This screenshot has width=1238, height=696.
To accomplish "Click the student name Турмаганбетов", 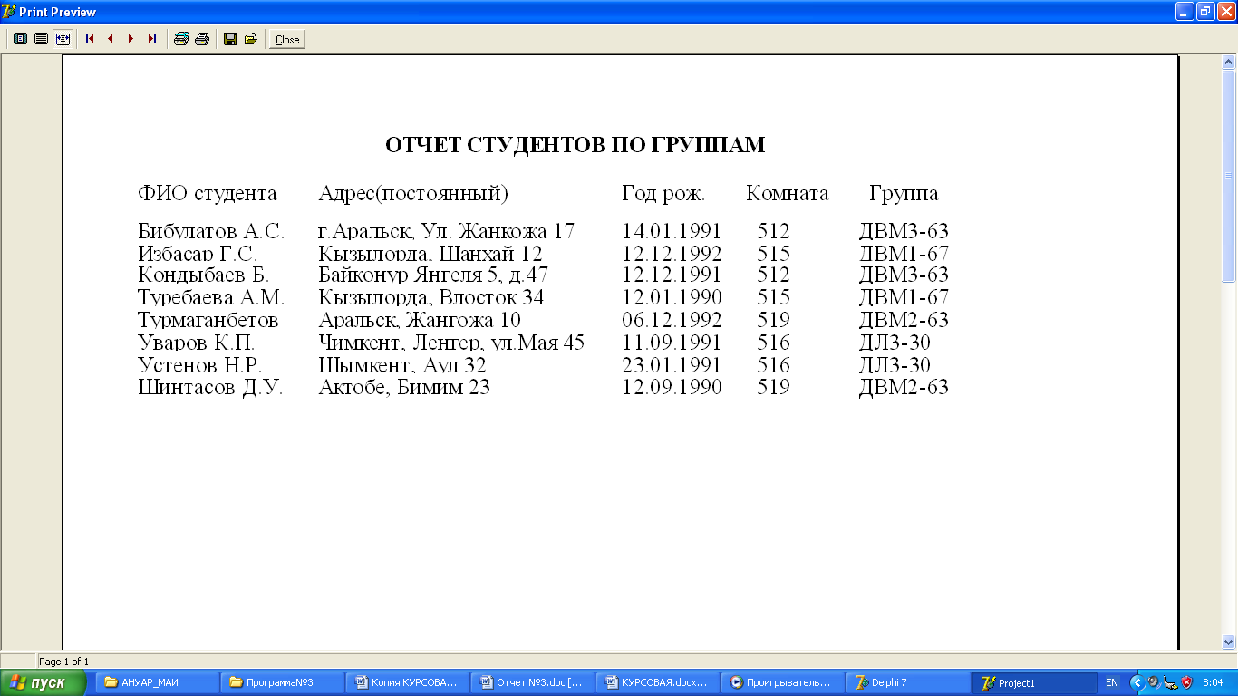I will 208,321.
